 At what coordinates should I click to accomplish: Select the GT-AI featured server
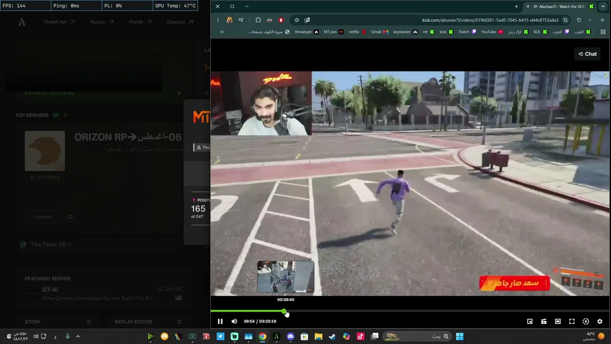coord(103,293)
